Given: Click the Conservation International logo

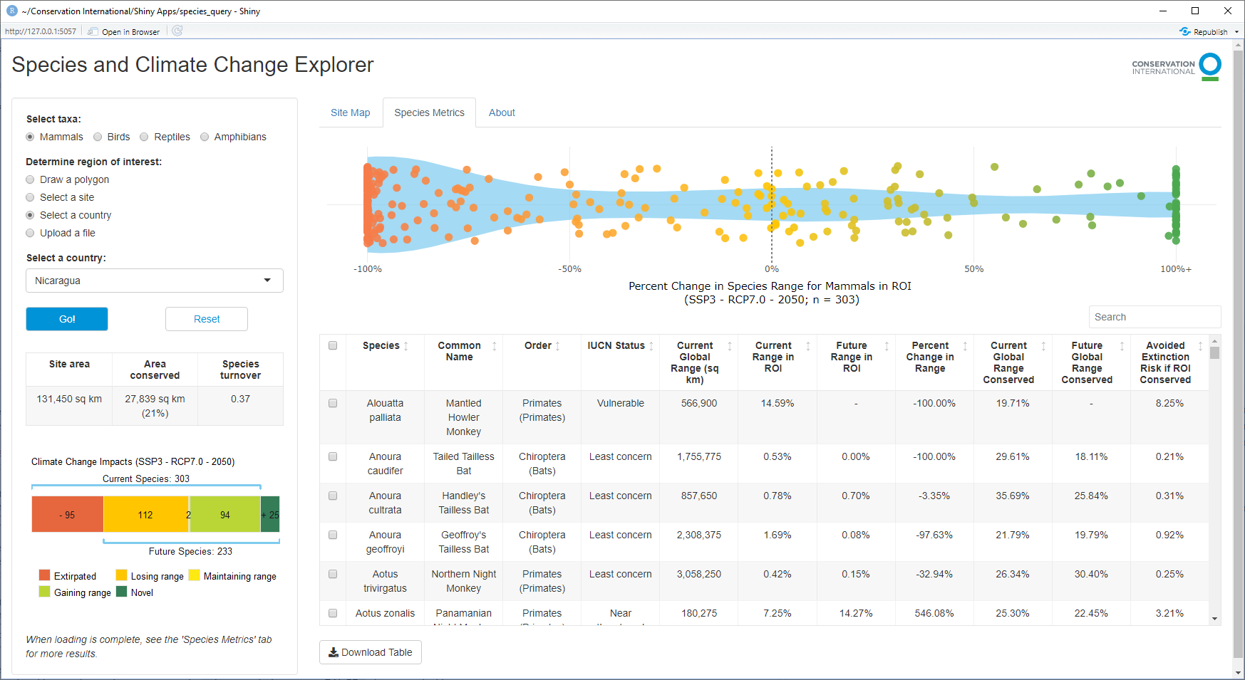Looking at the screenshot, I should 1177,67.
